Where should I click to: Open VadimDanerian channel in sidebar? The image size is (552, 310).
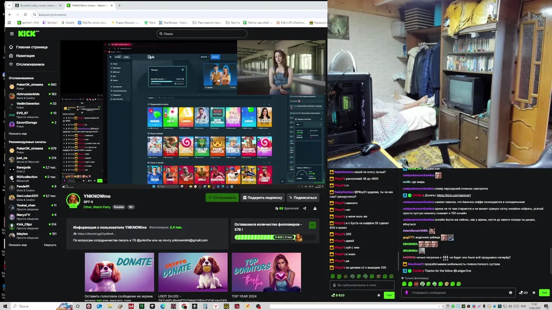click(33, 105)
